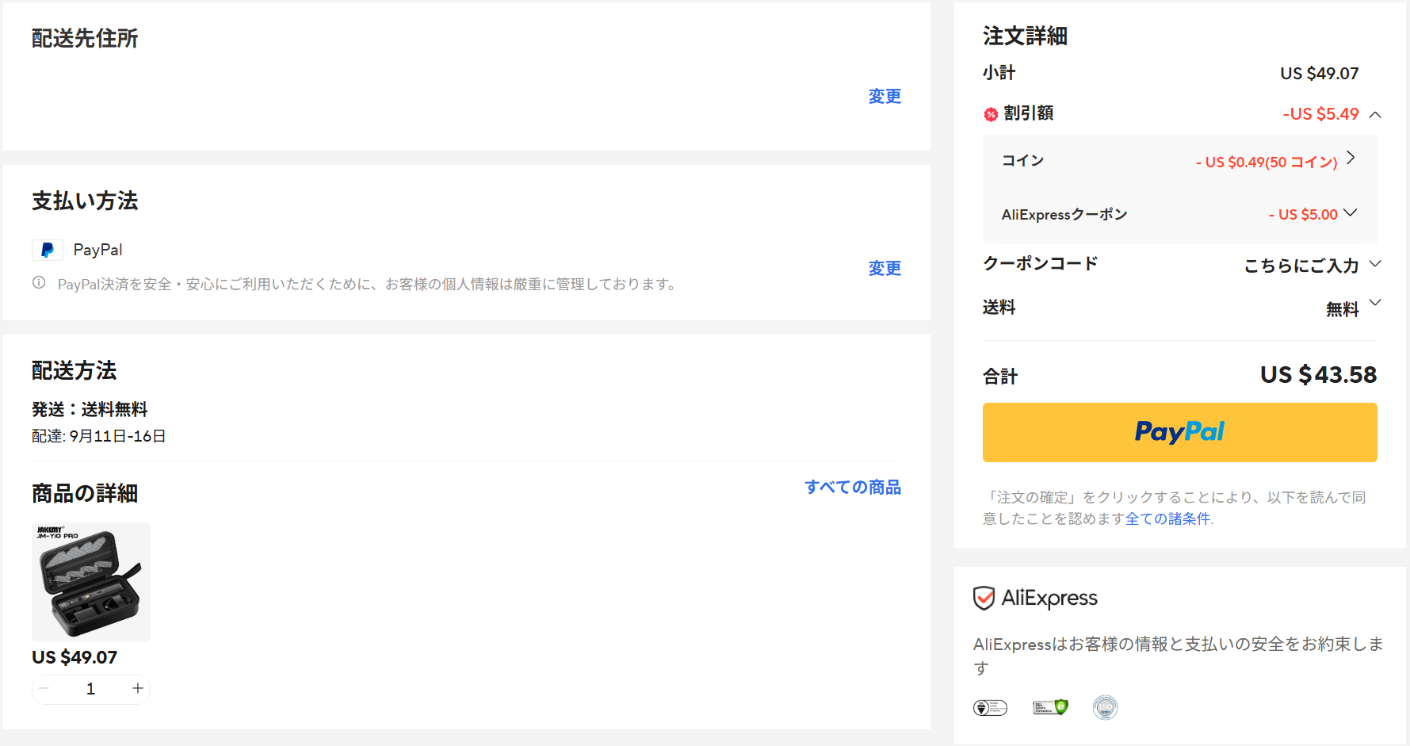Image resolution: width=1410 pixels, height=746 pixels.
Task: Collapse the 割引額 discount breakdown
Action: click(x=1375, y=115)
